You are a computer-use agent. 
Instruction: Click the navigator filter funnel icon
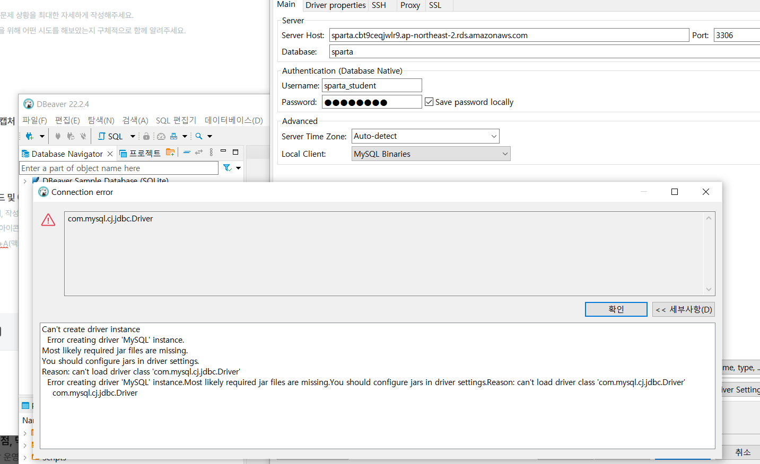227,168
